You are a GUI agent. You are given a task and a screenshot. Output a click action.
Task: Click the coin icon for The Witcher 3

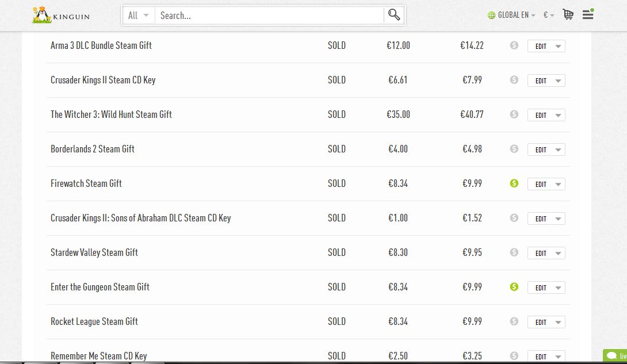514,114
